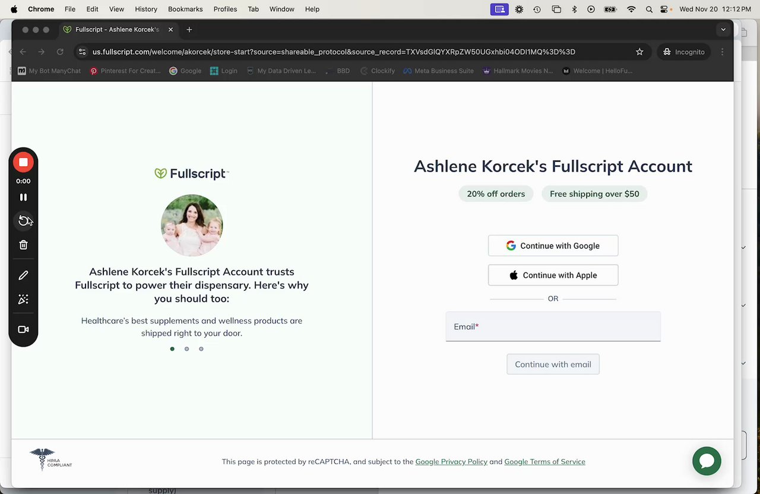Open the My Data Driven Le... bookmark
Screen dimensions: 760x494
pyautogui.click(x=281, y=71)
